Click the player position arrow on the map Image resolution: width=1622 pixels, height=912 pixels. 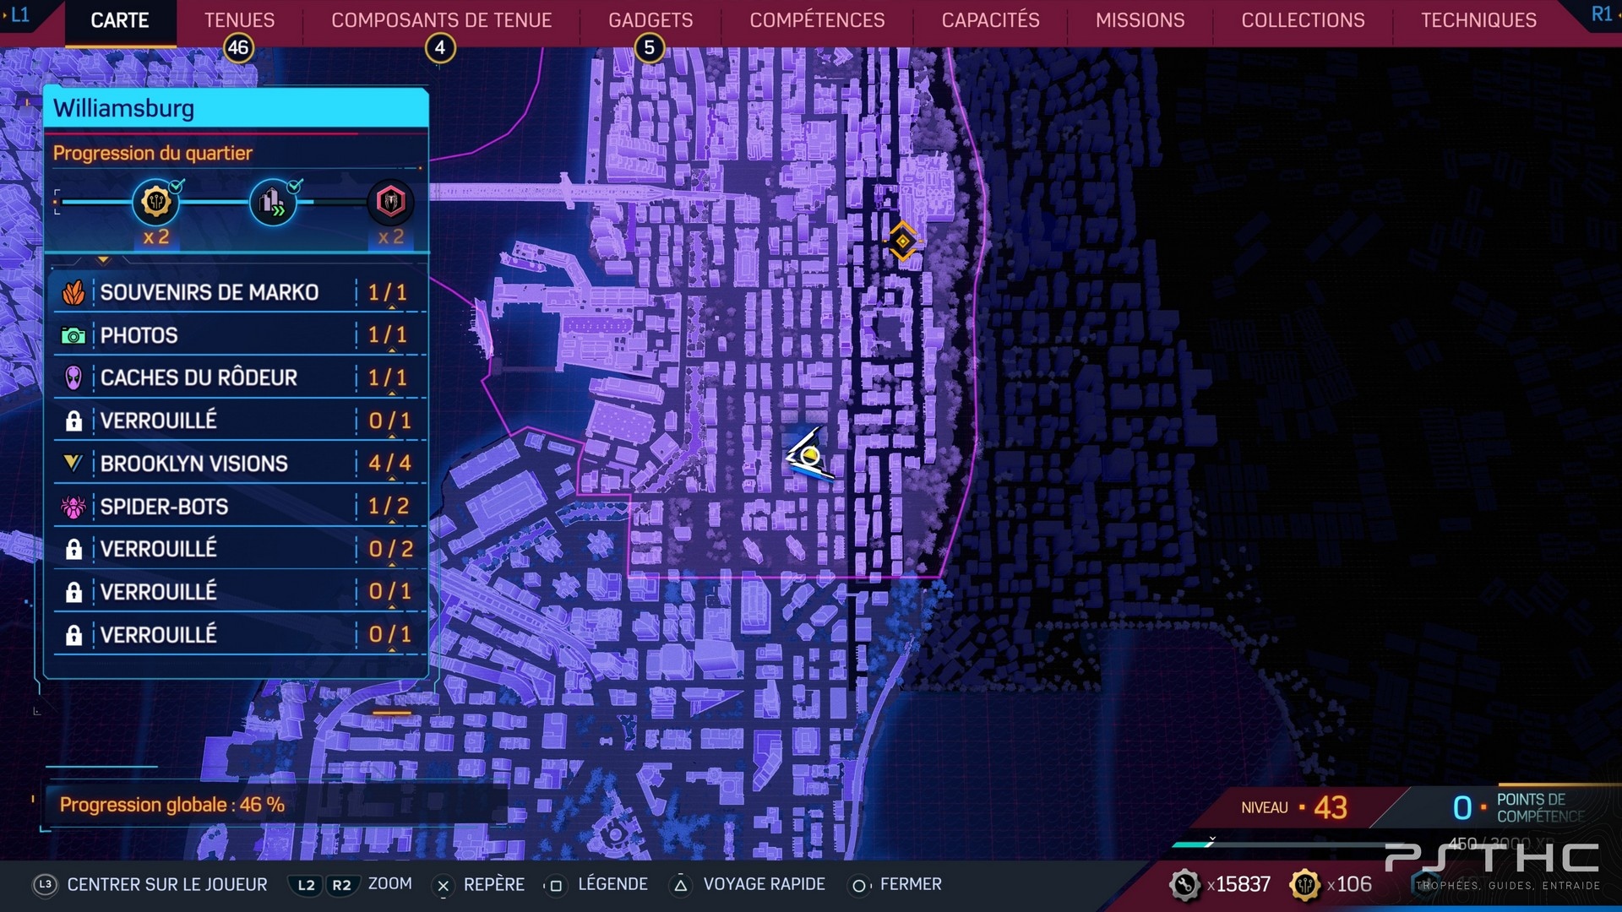pos(808,455)
